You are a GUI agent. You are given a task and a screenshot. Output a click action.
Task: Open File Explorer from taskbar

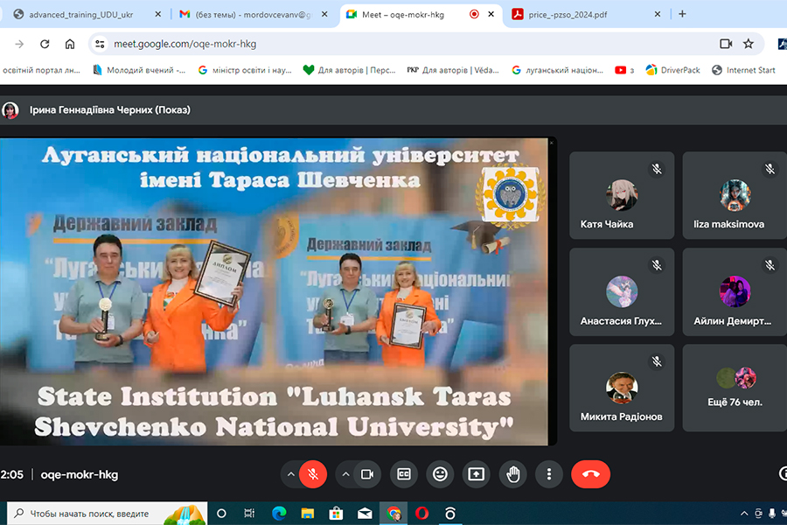pyautogui.click(x=307, y=514)
